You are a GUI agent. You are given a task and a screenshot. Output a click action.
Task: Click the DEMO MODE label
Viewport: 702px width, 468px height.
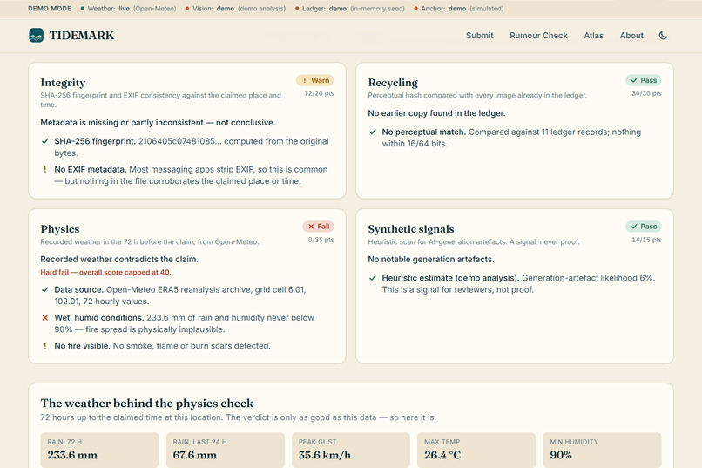pyautogui.click(x=50, y=9)
